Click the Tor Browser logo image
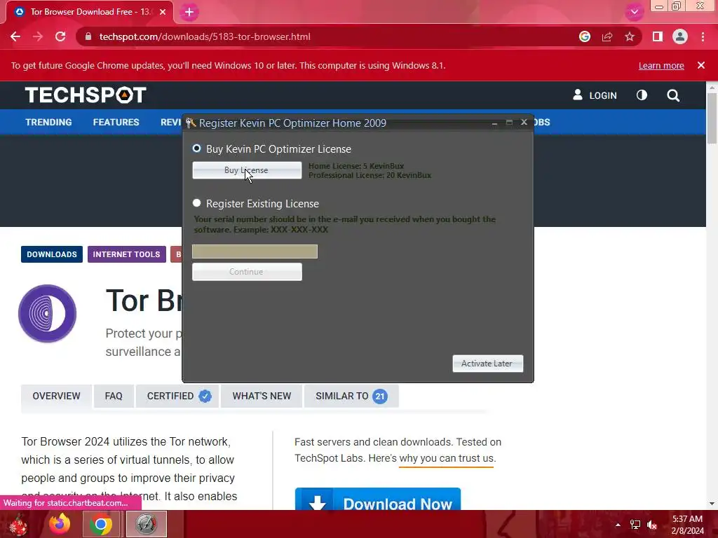 pyautogui.click(x=47, y=313)
